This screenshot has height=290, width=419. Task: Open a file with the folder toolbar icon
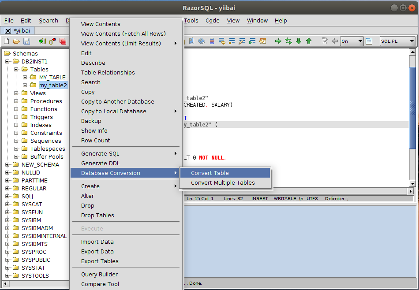(x=17, y=41)
